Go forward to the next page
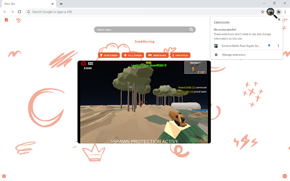Screen dimensions: 290x181 click(x=12, y=12)
